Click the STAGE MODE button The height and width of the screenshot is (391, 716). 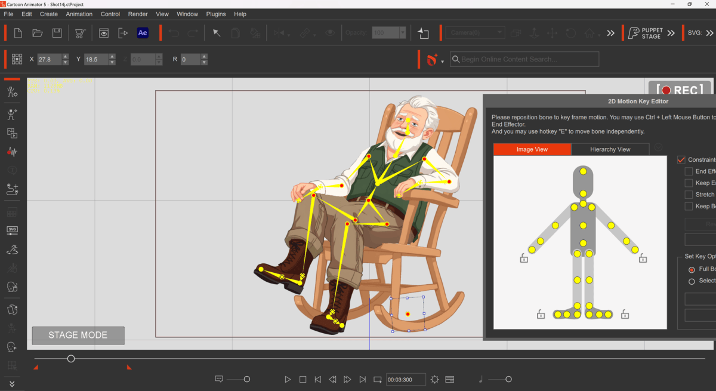(78, 335)
